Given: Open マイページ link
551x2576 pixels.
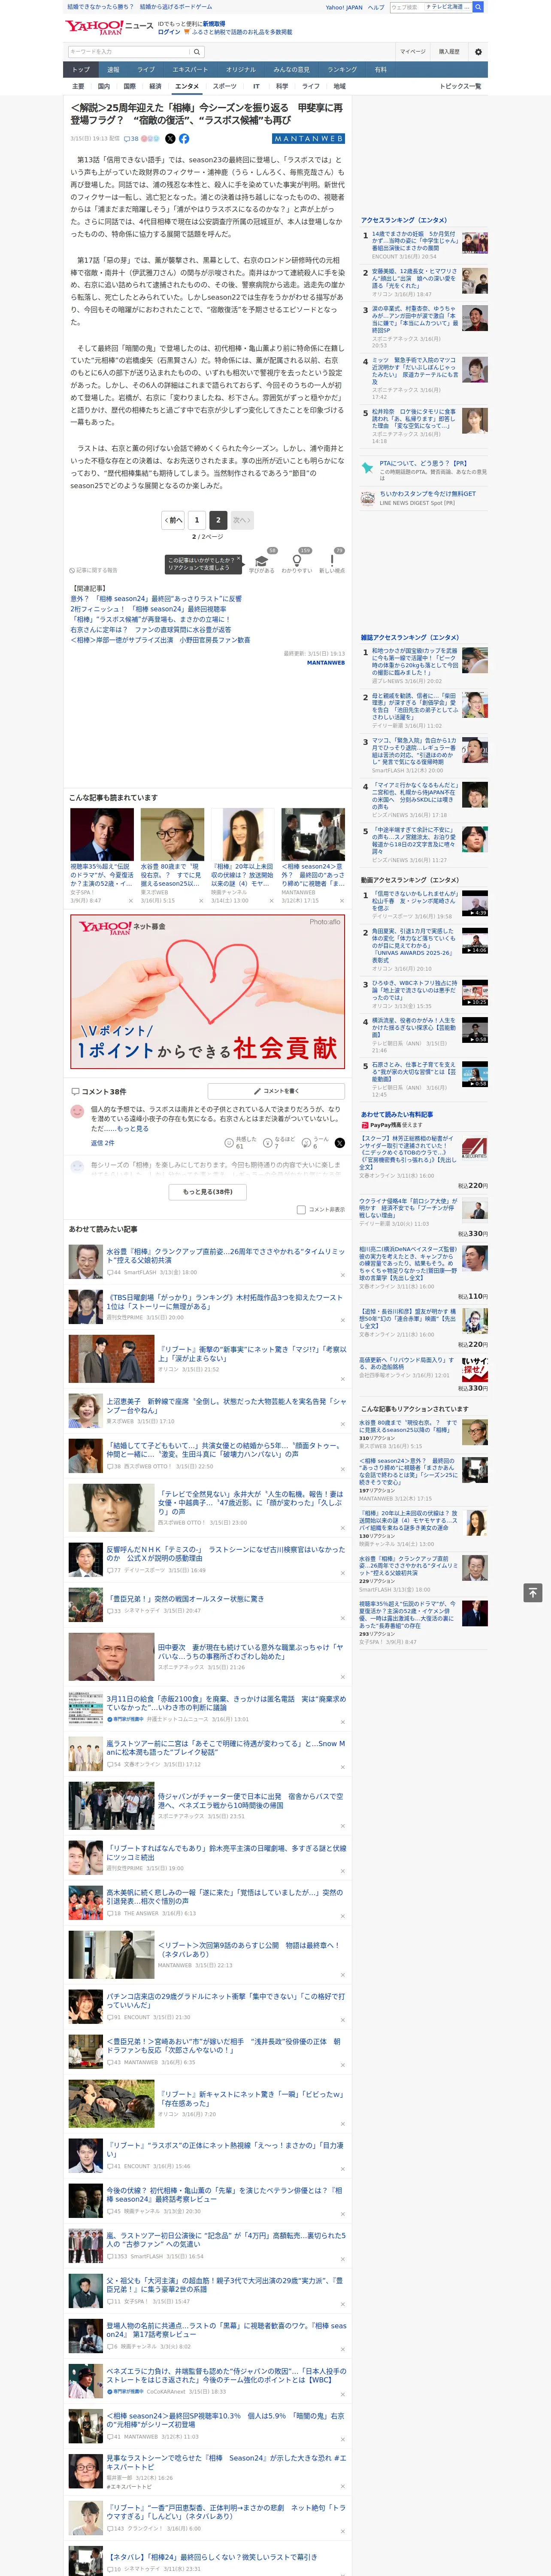Looking at the screenshot, I should click(413, 52).
